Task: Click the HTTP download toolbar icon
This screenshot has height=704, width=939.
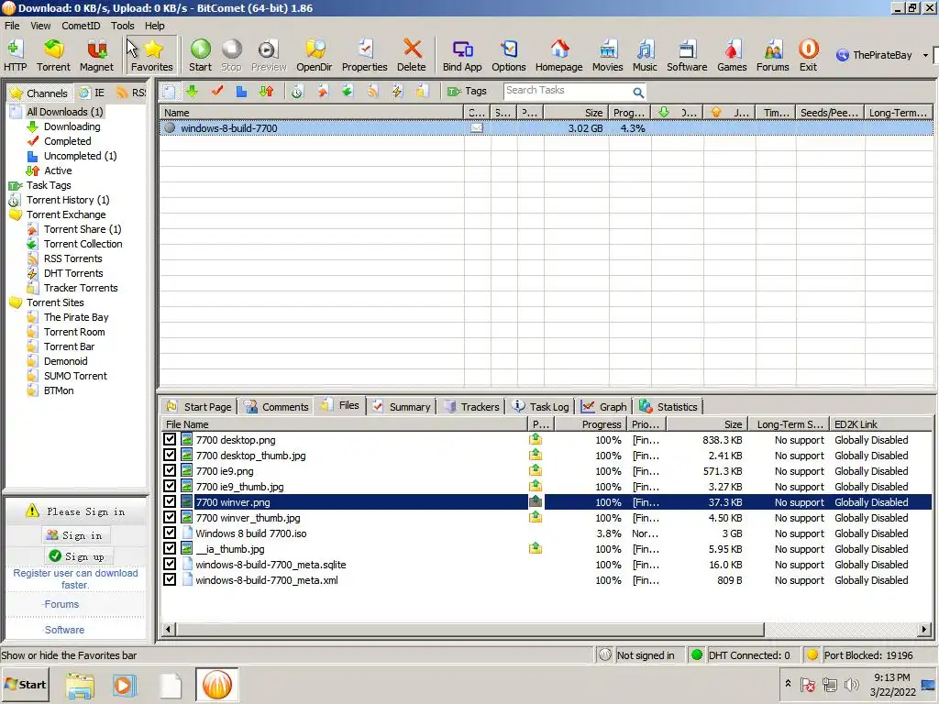Action: (x=15, y=55)
